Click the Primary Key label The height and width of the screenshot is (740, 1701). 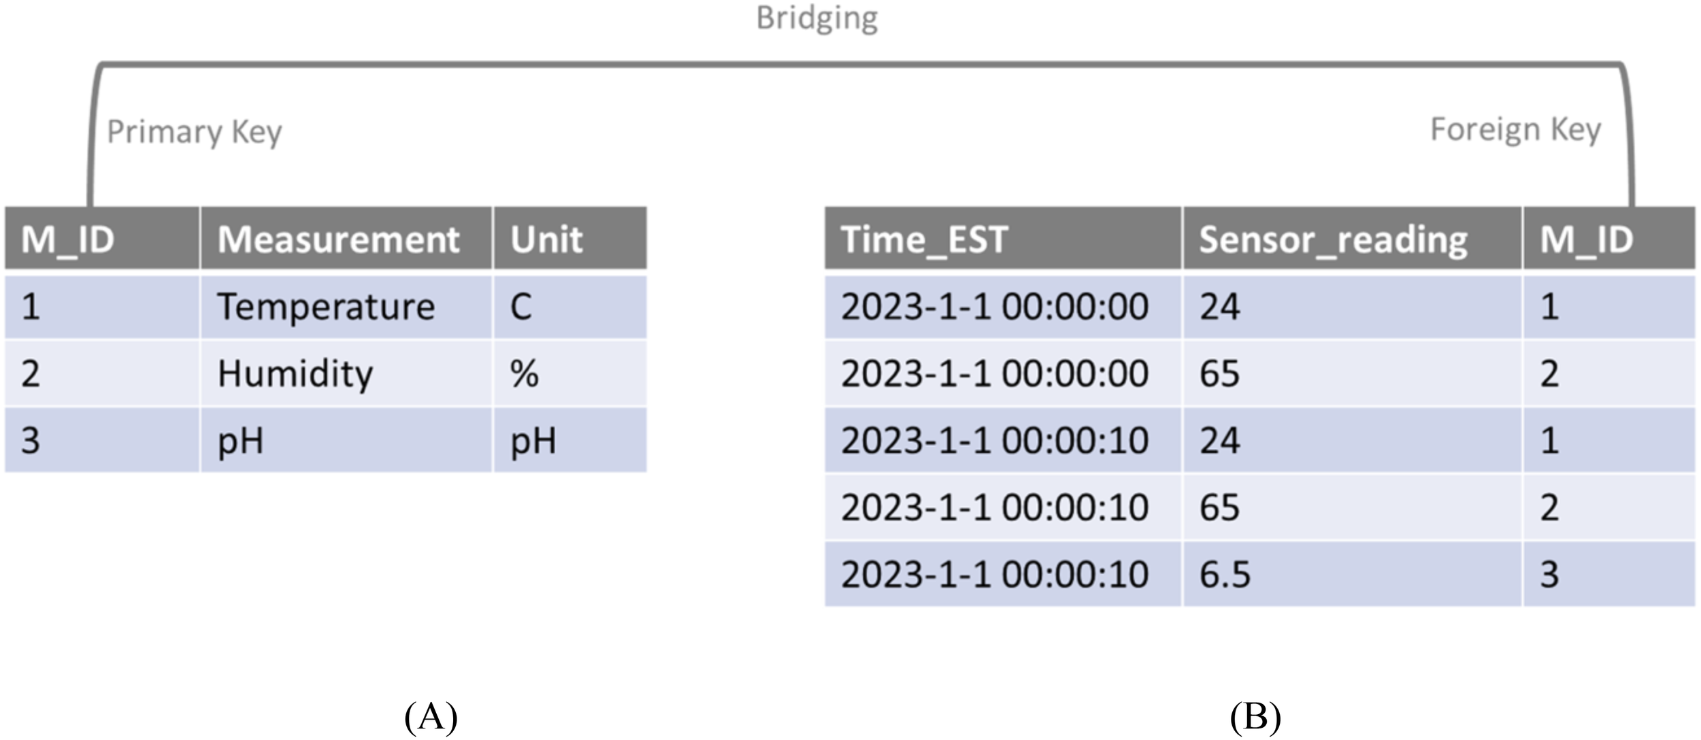coord(195,131)
